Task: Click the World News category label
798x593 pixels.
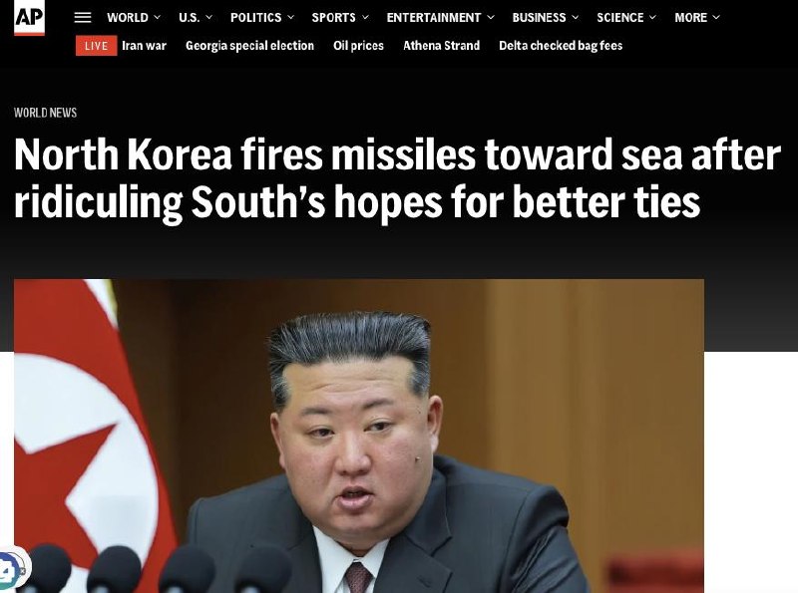Action: click(x=45, y=113)
